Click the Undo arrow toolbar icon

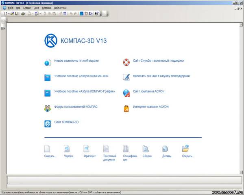71,14
